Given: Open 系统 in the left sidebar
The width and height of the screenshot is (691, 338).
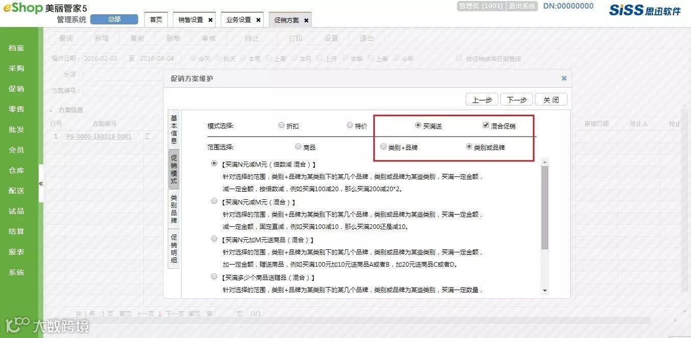Looking at the screenshot, I should click(x=16, y=272).
